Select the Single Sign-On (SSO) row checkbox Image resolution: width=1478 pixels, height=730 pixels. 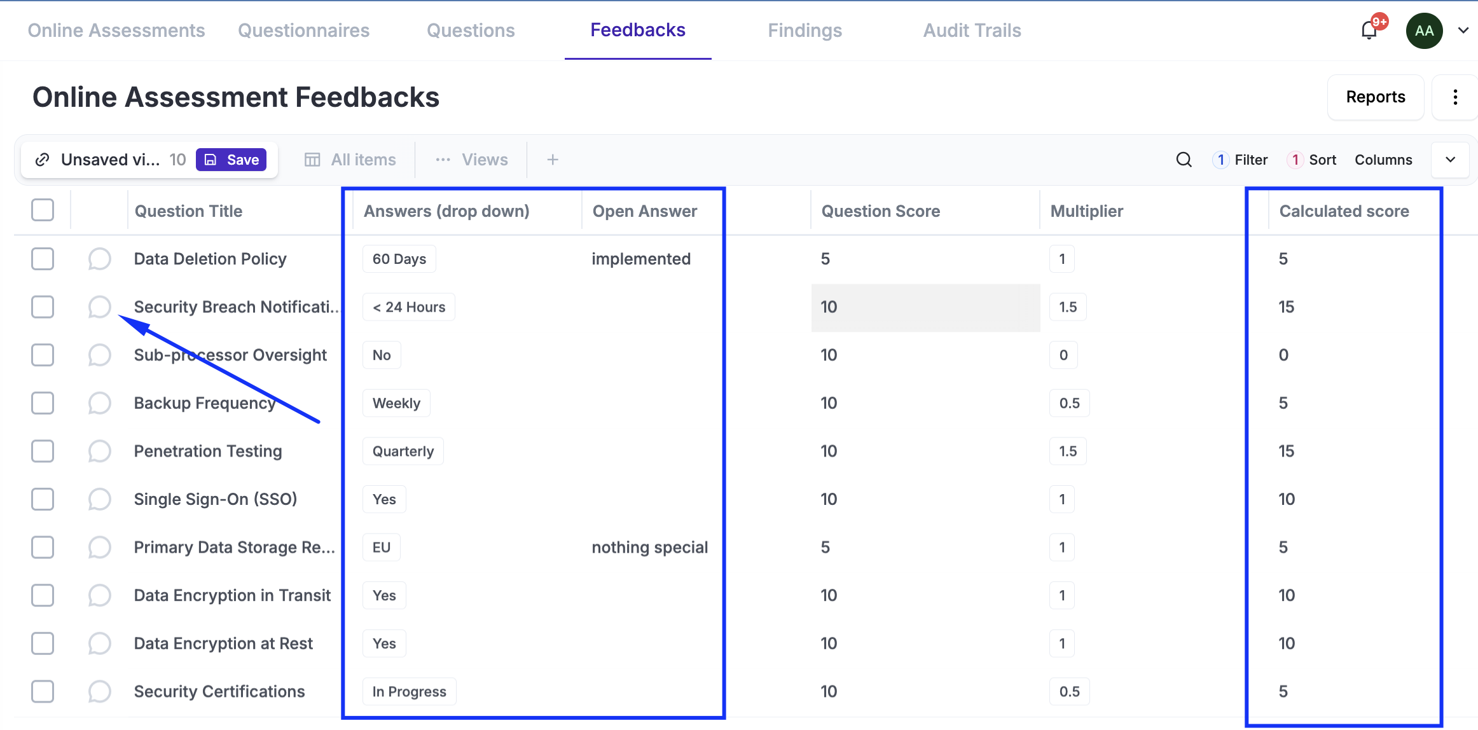point(43,499)
